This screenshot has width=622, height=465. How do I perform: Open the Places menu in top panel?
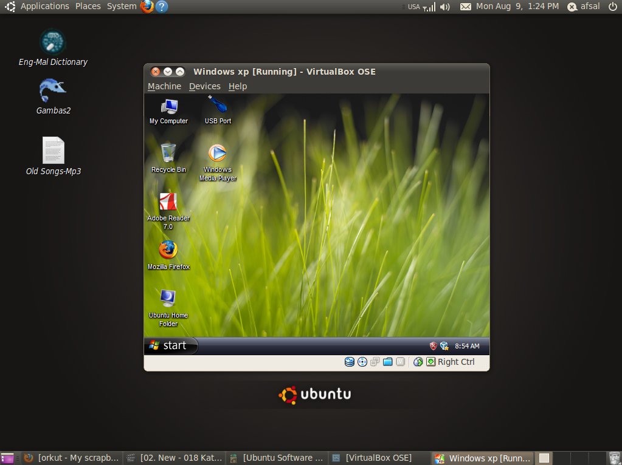point(88,6)
